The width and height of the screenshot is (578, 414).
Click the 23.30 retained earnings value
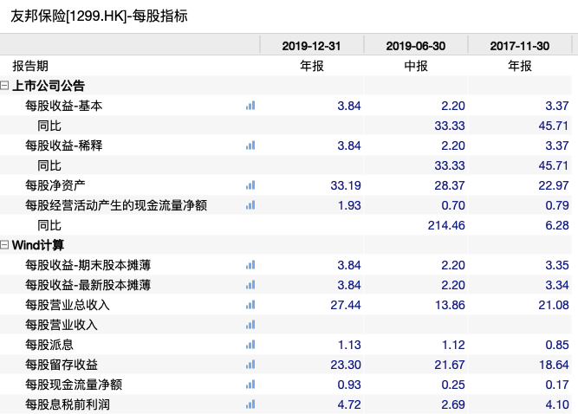[x=346, y=365]
